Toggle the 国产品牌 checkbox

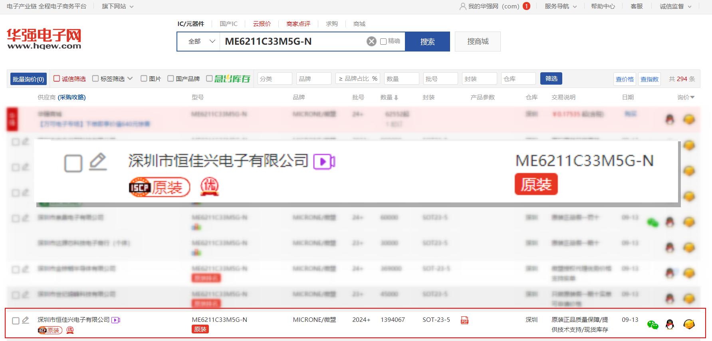point(171,79)
